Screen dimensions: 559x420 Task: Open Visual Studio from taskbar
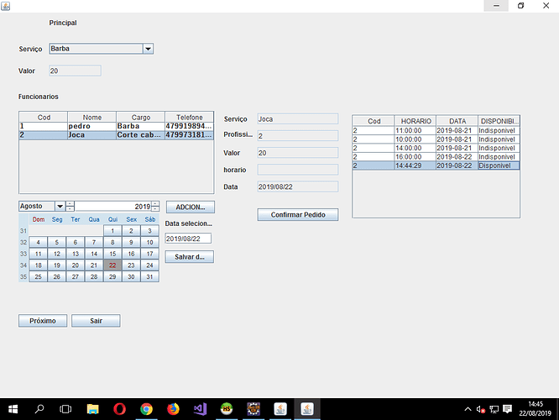click(200, 409)
